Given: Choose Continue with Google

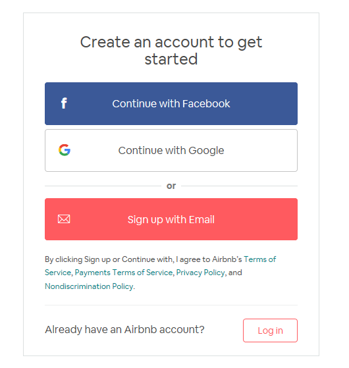Looking at the screenshot, I should (171, 151).
